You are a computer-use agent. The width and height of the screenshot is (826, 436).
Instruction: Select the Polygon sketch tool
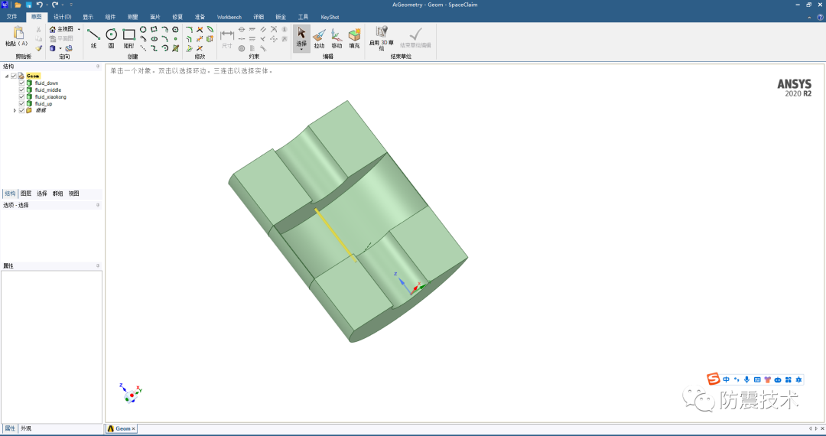pyautogui.click(x=175, y=30)
